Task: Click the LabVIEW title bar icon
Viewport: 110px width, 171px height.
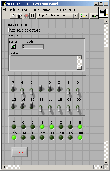Action: 4,4
